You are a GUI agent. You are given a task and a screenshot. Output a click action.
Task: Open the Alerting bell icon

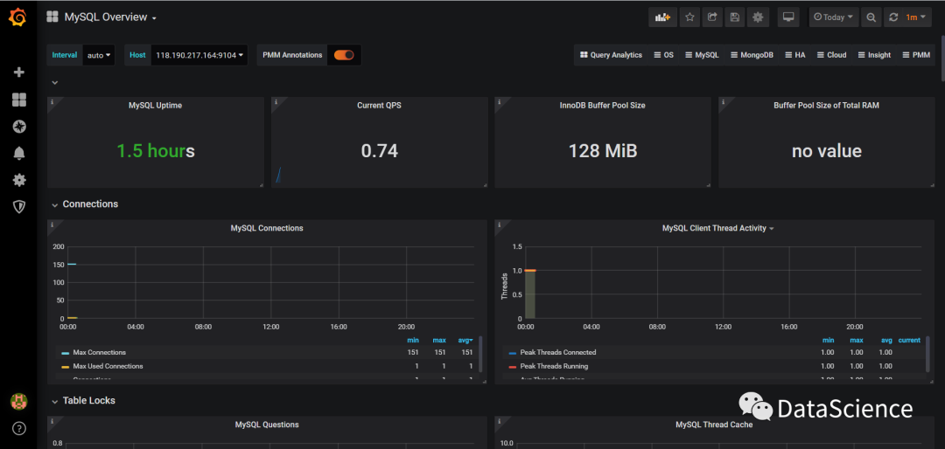click(19, 154)
